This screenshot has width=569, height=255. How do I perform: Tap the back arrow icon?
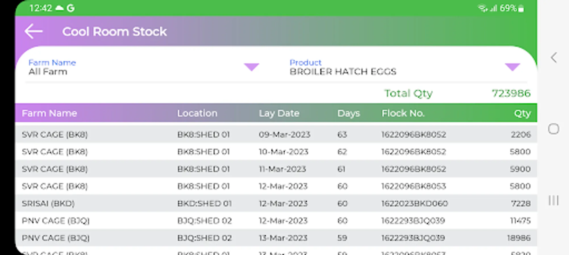tap(34, 31)
